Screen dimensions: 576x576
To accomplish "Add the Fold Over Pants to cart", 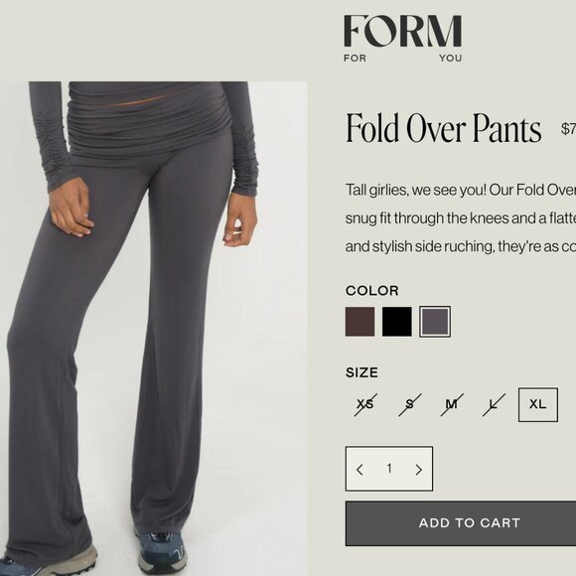I will click(461, 523).
